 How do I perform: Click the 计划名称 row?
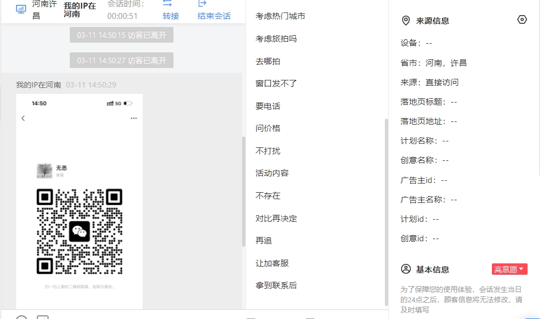[425, 141]
